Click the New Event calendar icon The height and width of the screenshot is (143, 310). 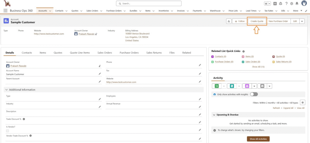247,86
